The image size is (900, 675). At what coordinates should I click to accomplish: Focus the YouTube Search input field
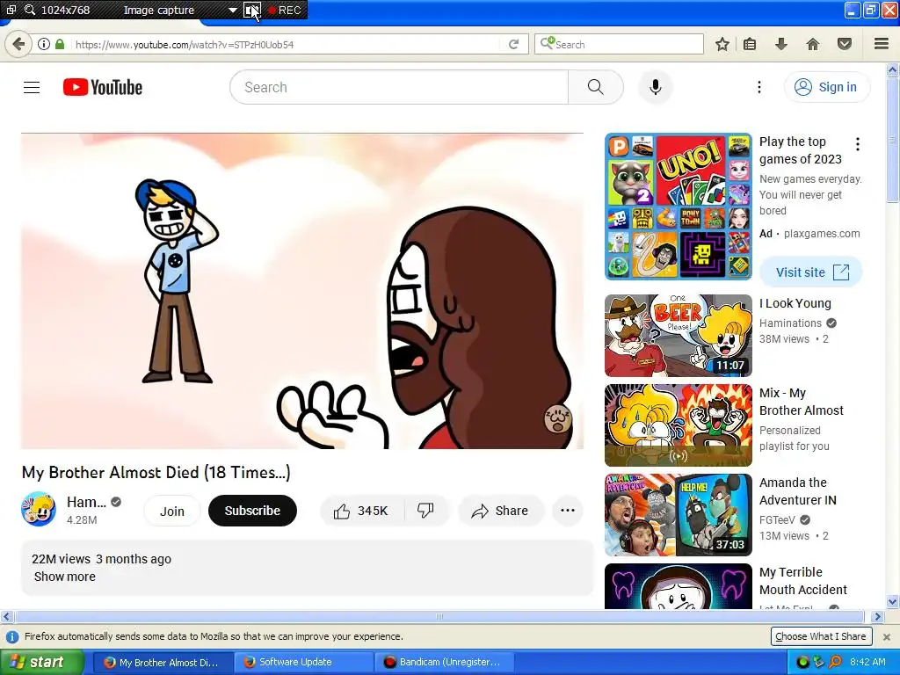click(x=399, y=87)
